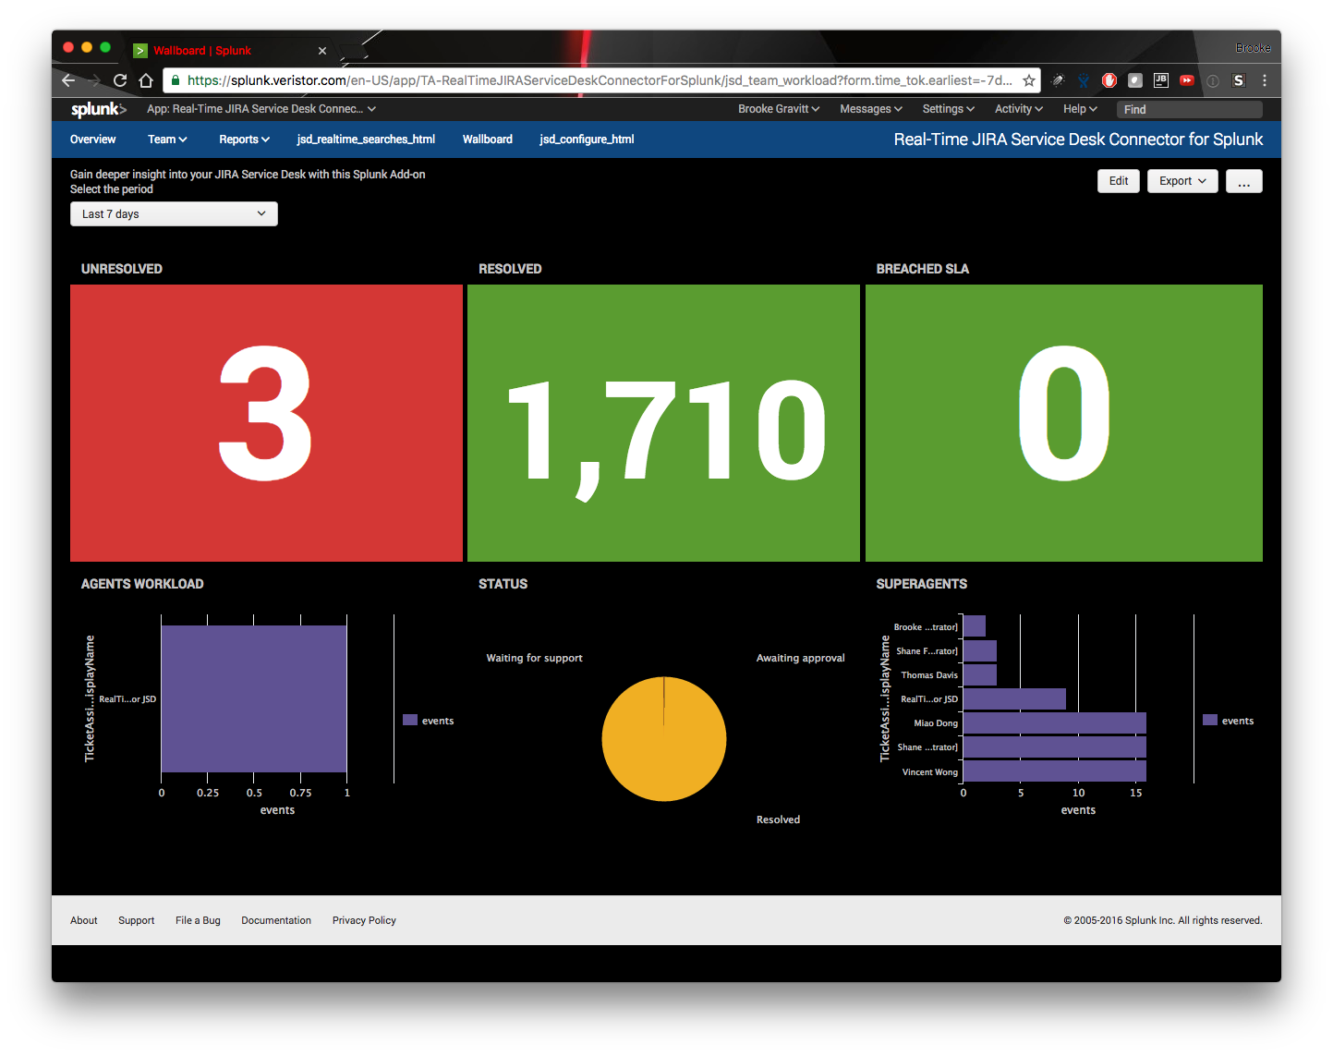1333x1056 pixels.
Task: Open the JetBrains JB extension icon
Action: pos(1161,80)
